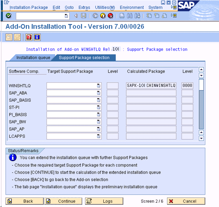Open SAP_AP target support package dropdown
Viewport: 219px width, 207px height.
tap(98, 129)
